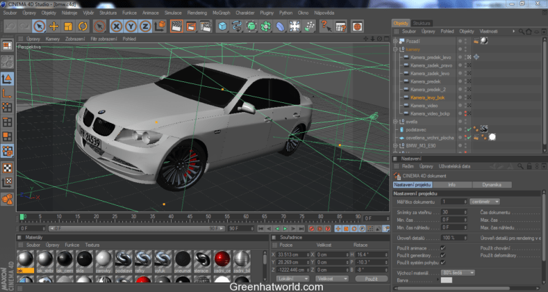Switch to the Struktura tab
This screenshot has height=292, width=548.
coord(422,23)
